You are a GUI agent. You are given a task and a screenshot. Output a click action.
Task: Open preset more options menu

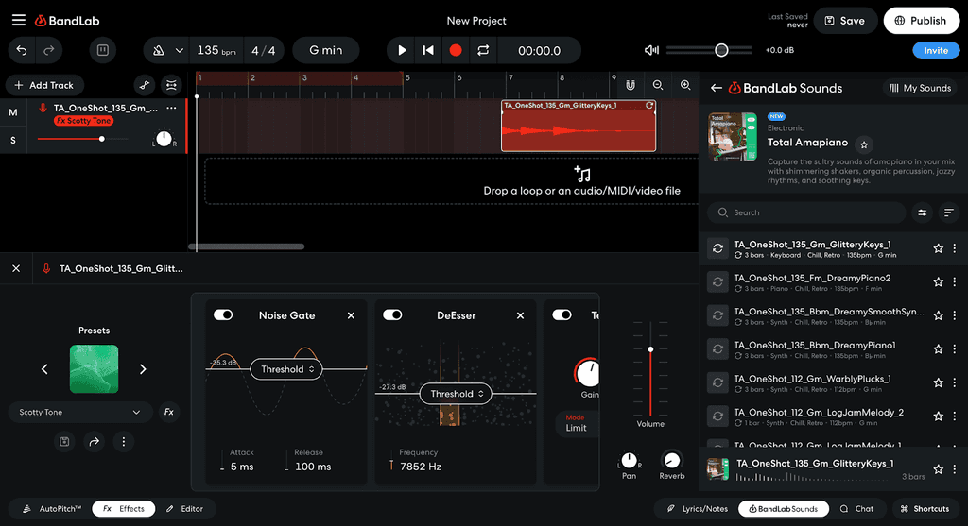point(124,442)
